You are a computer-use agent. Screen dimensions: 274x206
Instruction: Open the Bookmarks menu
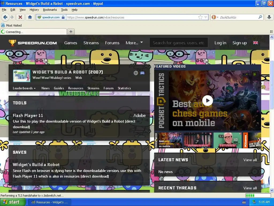click(x=50, y=10)
